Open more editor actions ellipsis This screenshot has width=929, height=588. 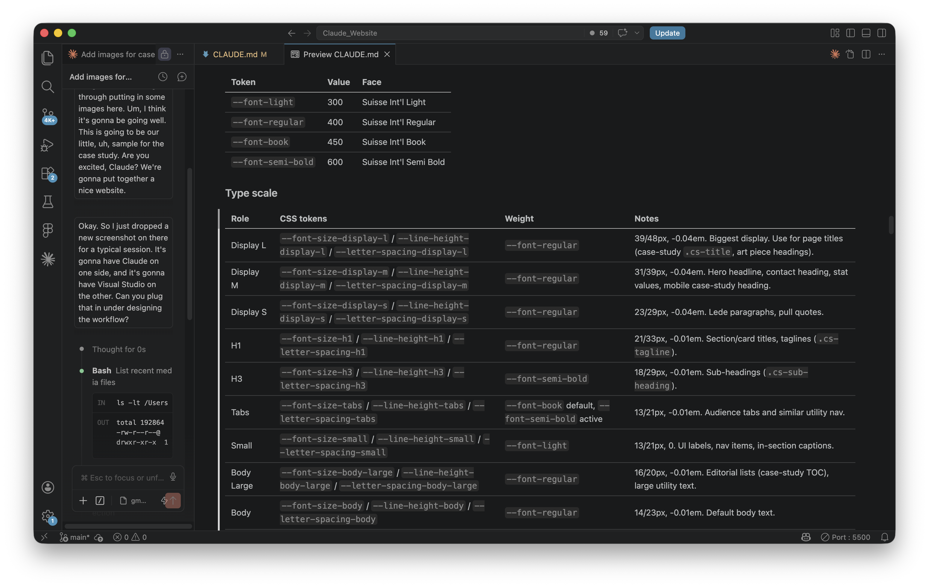pos(881,54)
